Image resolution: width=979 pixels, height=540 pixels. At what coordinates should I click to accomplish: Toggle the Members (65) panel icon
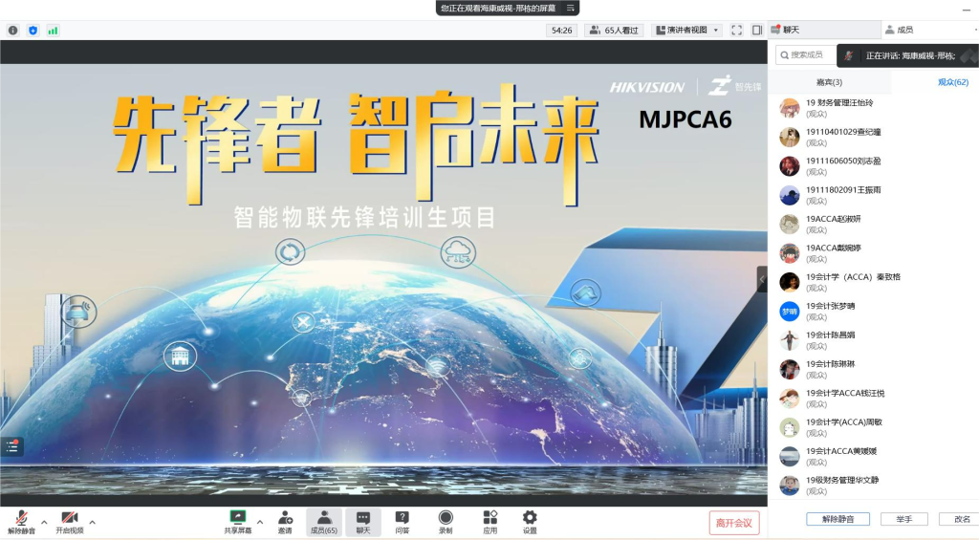point(324,517)
